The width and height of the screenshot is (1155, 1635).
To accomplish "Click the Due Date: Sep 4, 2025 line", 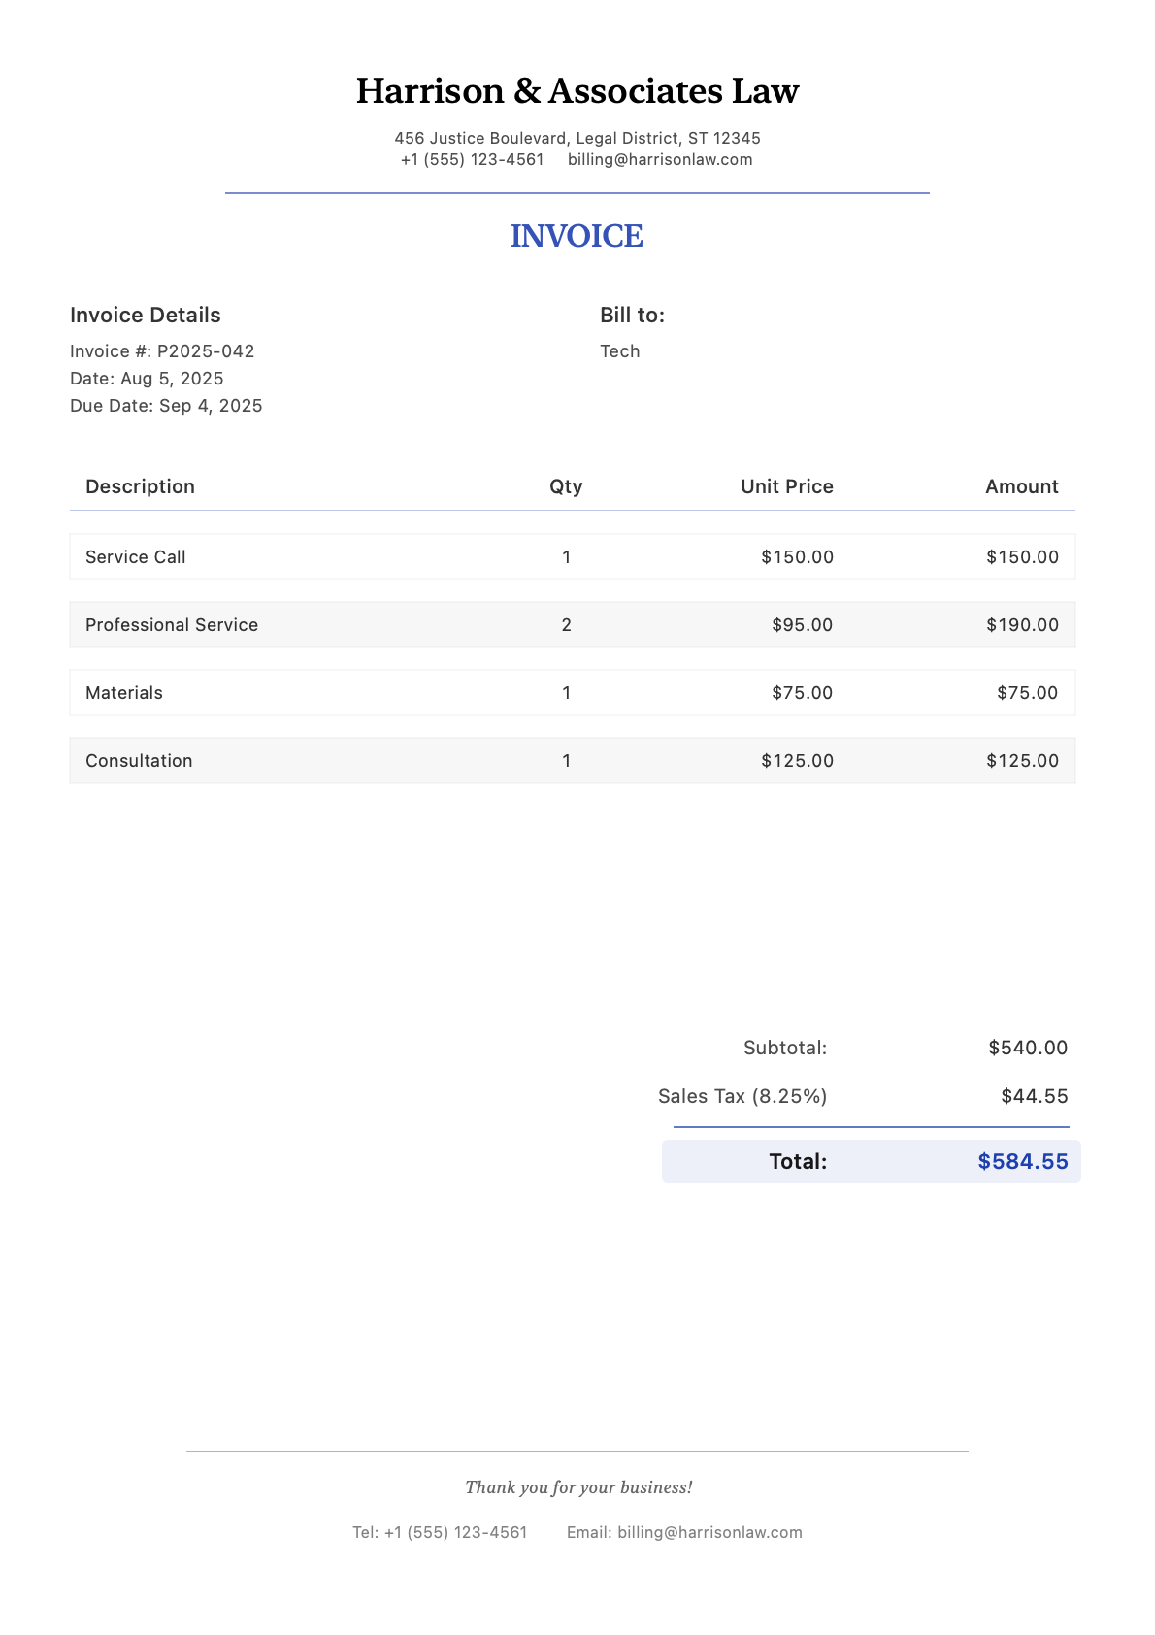I will tap(166, 405).
